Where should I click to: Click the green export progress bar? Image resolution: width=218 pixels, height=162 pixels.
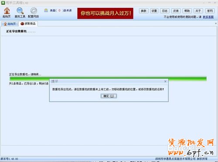tap(108, 78)
